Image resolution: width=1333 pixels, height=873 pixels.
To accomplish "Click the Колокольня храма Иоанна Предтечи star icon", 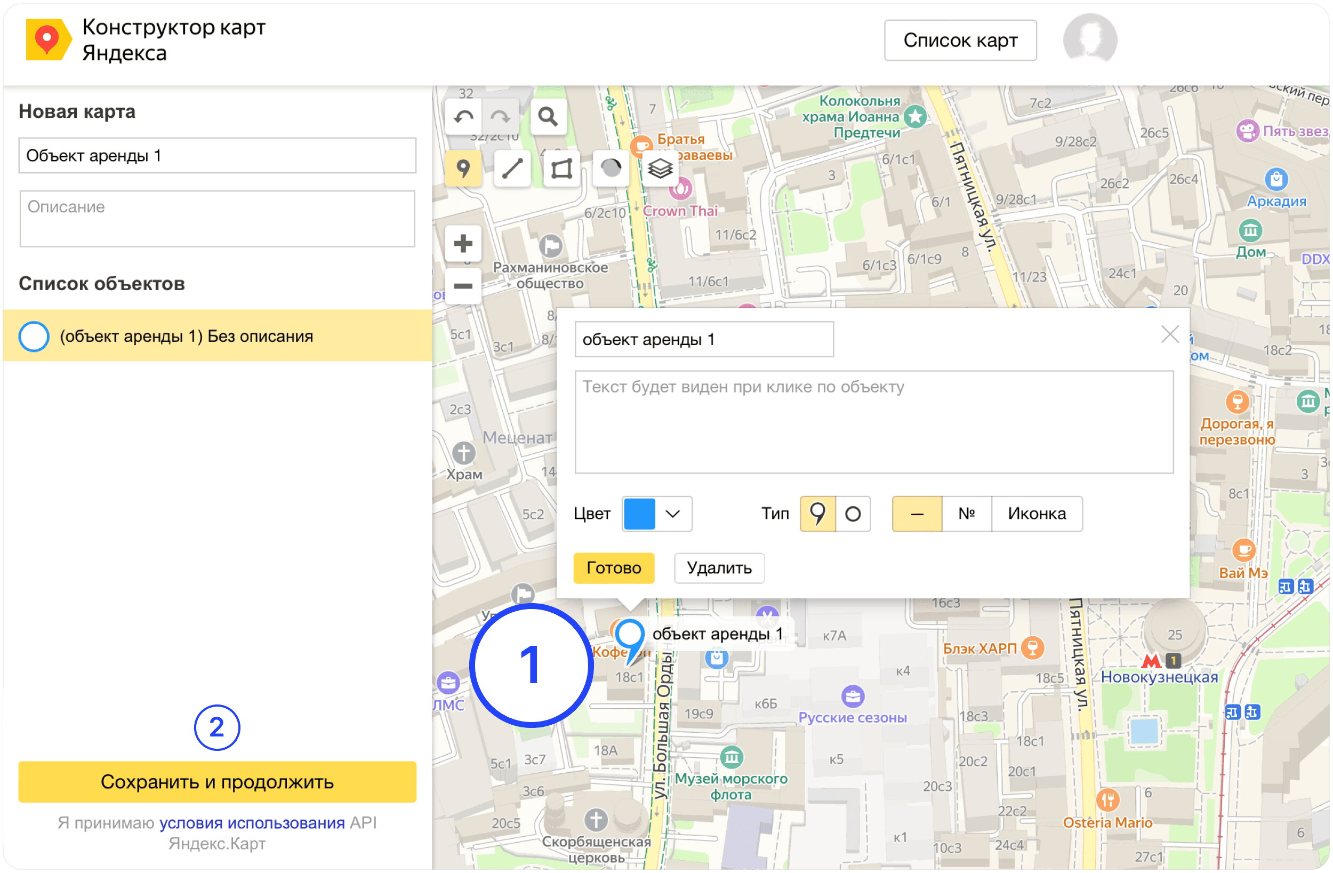I will click(916, 117).
